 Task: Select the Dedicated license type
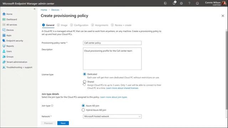84,74
